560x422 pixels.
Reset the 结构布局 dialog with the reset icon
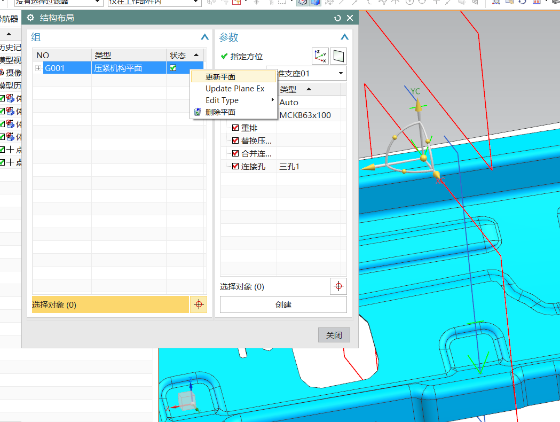click(x=337, y=18)
